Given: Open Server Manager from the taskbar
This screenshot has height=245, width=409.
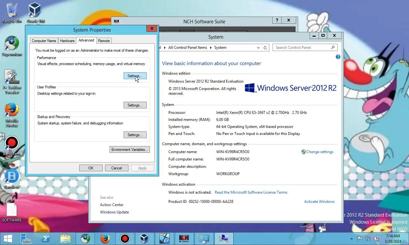Looking at the screenshot, I should coord(26,239).
